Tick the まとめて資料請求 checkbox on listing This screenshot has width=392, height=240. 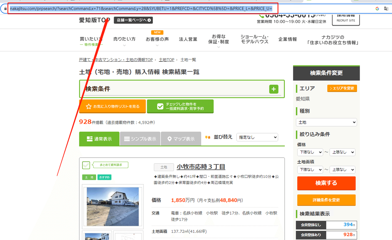click(x=86, y=165)
